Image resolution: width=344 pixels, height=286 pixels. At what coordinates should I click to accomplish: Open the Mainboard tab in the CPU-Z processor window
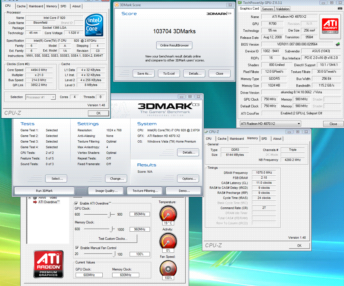[x=36, y=6]
